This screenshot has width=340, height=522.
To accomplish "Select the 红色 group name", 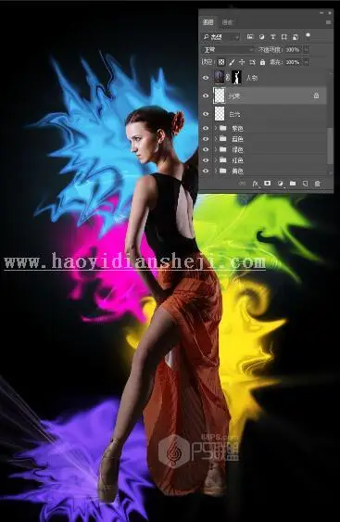I will 237,160.
